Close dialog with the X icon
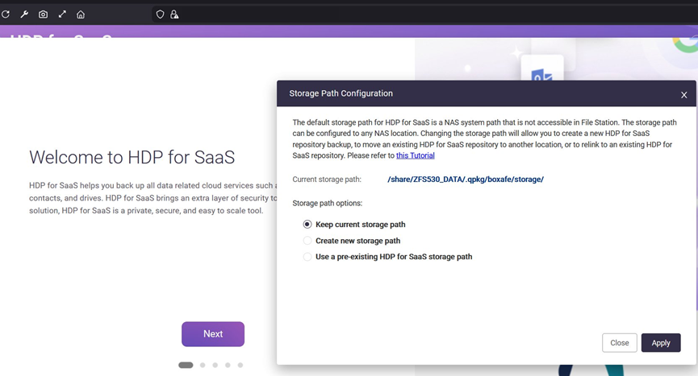Image resolution: width=698 pixels, height=376 pixels. 683,95
